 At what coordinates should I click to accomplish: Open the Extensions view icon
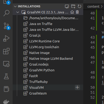click(x=6, y=51)
